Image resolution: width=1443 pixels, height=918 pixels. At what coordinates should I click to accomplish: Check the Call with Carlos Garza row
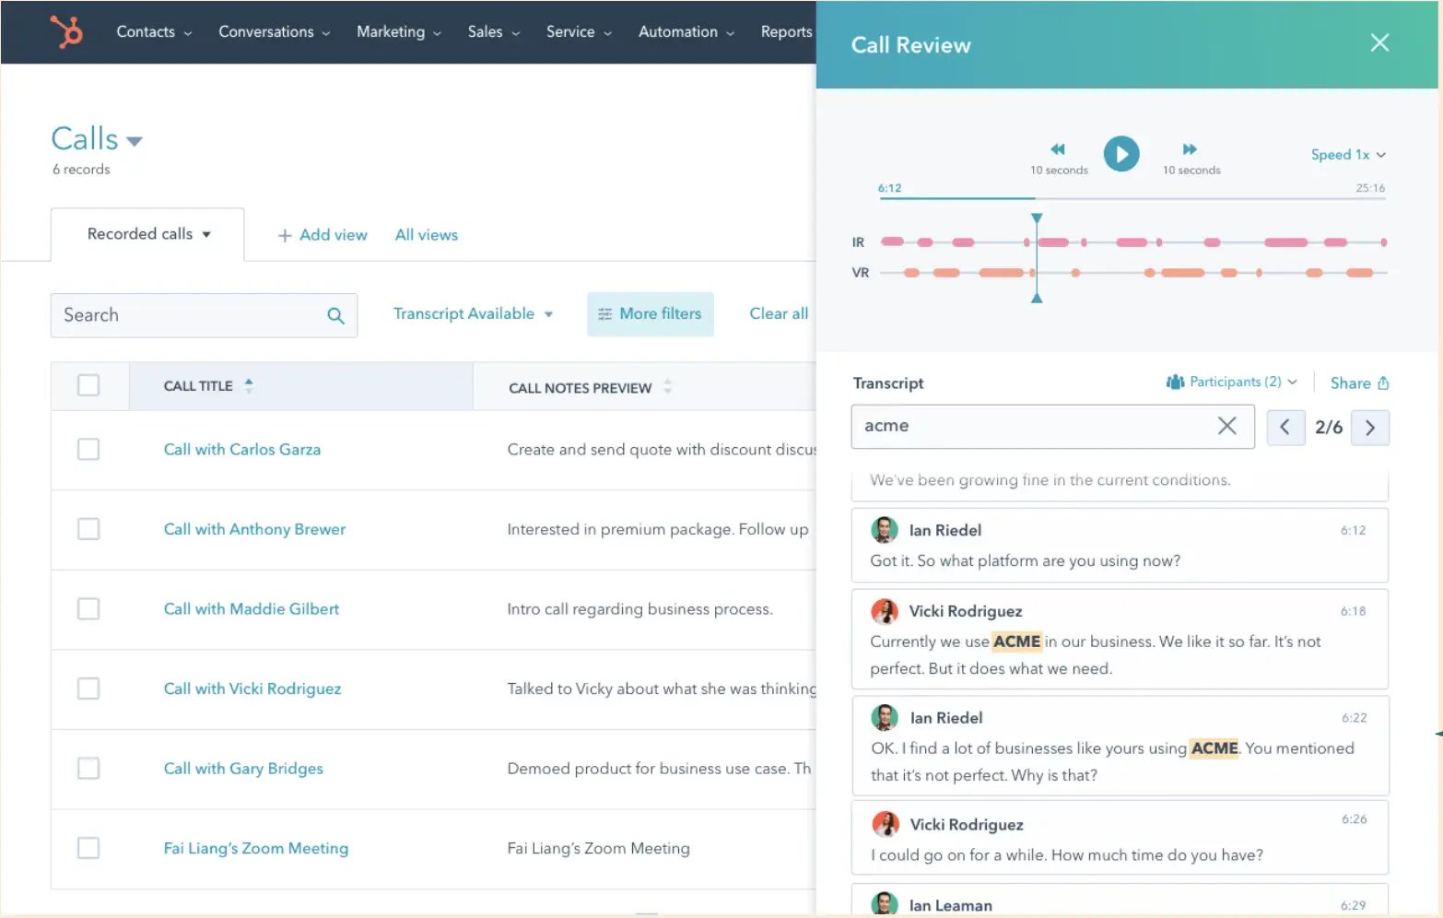(88, 449)
